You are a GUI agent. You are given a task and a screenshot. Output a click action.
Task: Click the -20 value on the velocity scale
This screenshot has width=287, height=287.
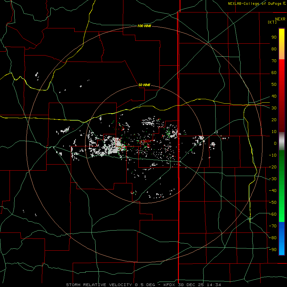[x=273, y=167]
